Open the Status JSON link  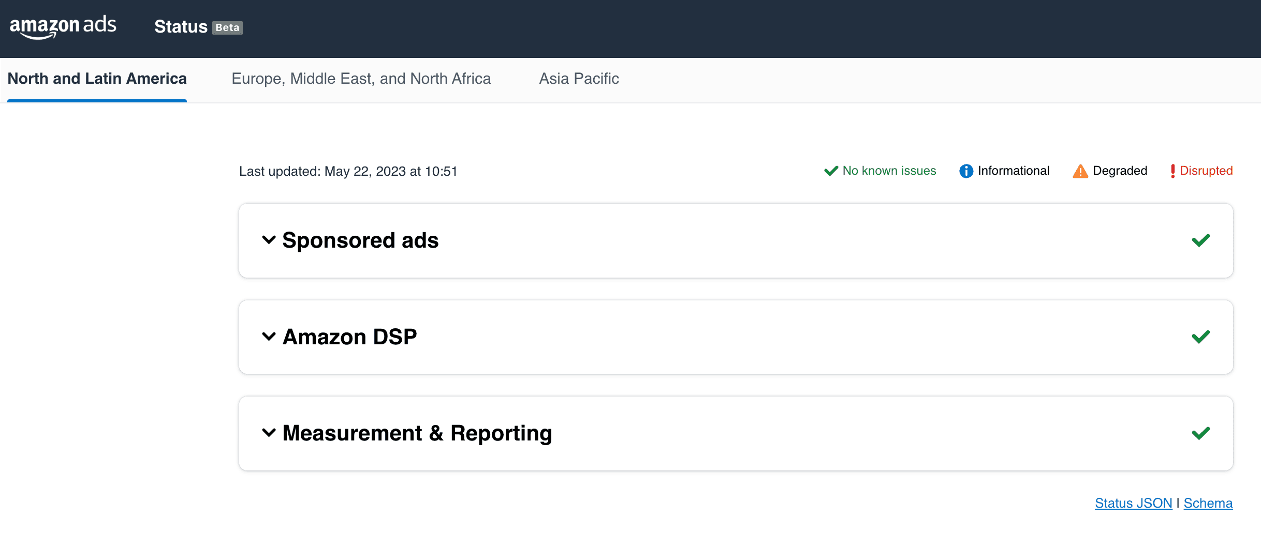(x=1133, y=503)
